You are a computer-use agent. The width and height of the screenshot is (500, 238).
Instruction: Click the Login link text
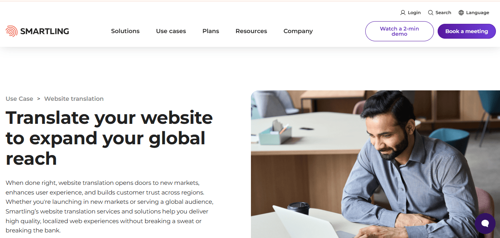[x=414, y=13]
